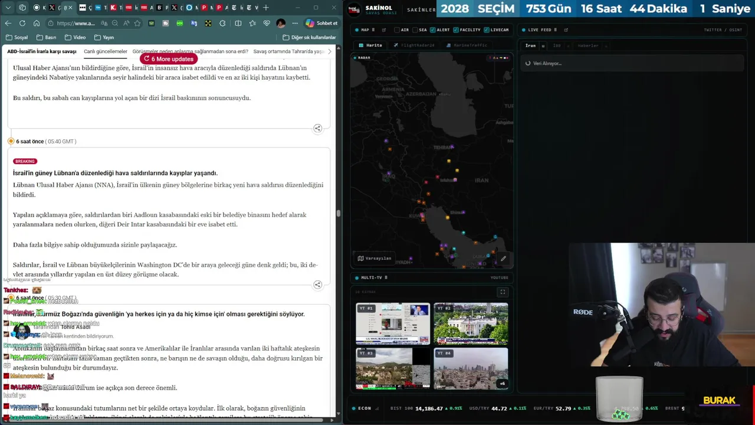Image resolution: width=755 pixels, height=425 pixels.
Task: Share the 'güney Lübnan'a' breaking news post
Action: [317, 285]
